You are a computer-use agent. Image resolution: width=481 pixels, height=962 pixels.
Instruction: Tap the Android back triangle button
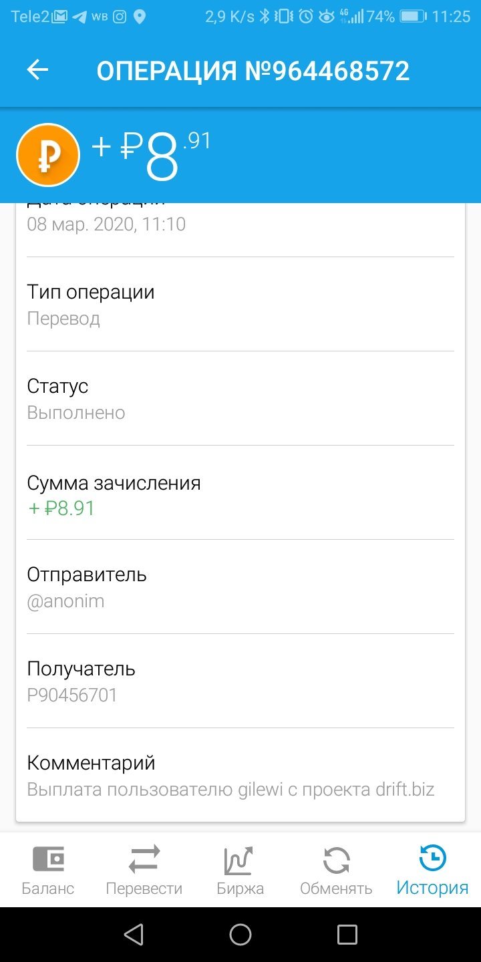134,934
